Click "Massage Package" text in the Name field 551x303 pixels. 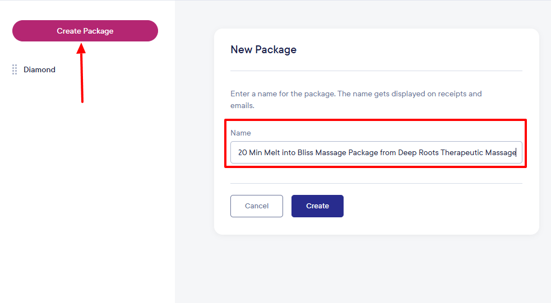coord(346,152)
